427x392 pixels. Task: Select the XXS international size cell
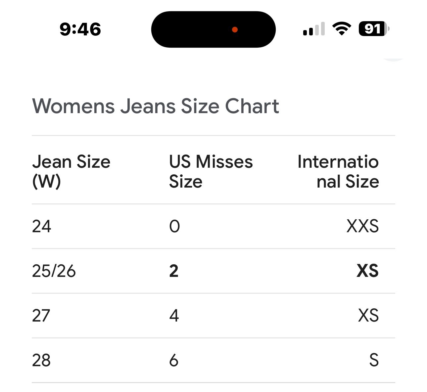pyautogui.click(x=362, y=227)
